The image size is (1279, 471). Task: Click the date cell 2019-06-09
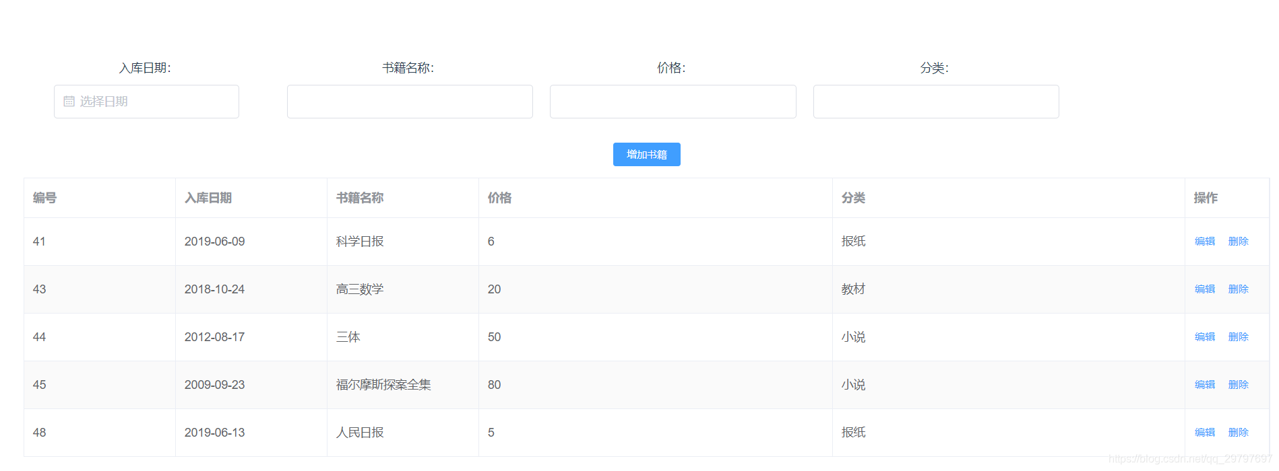click(251, 242)
